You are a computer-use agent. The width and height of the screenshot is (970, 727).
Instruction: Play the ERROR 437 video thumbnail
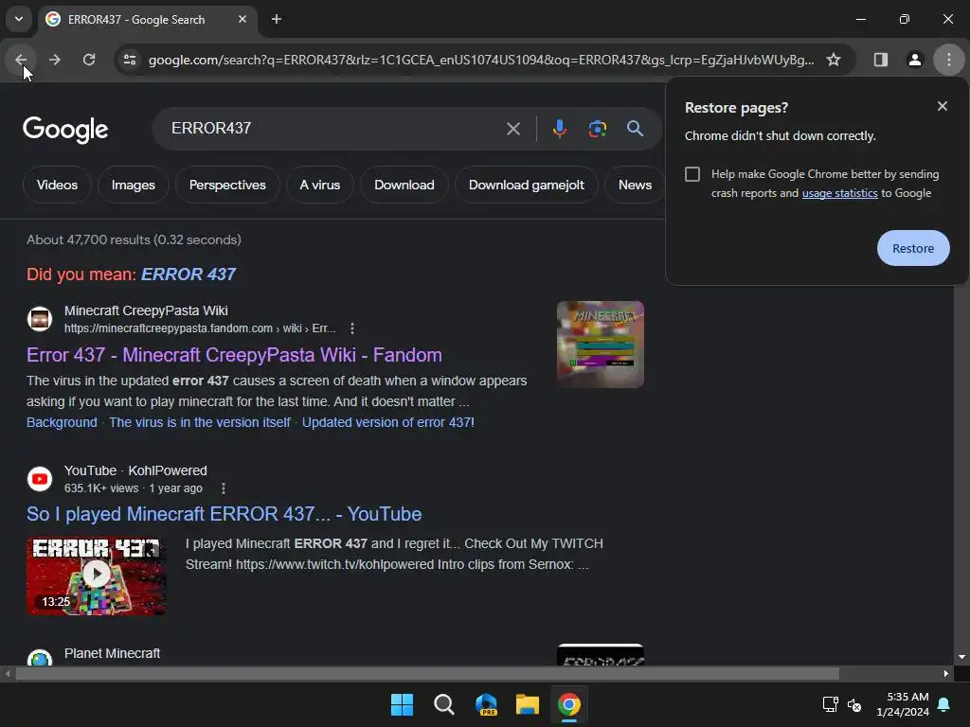97,576
